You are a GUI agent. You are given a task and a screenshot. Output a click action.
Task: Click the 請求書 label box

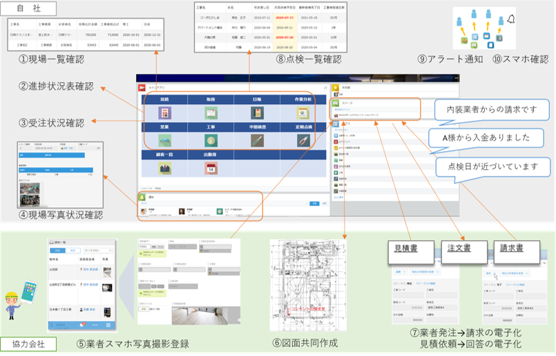[x=517, y=252]
